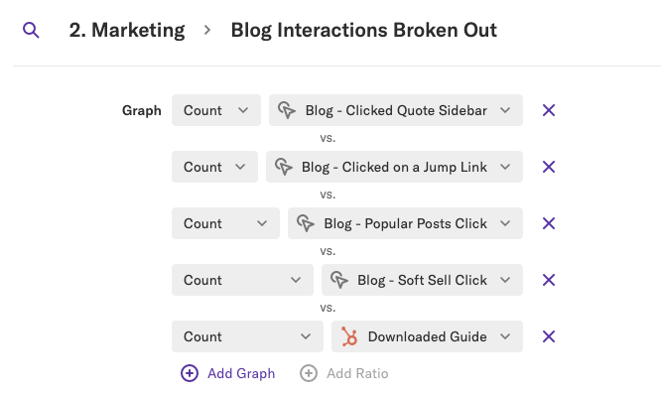Open the Count dropdown for Downloaded Guide
Image resolution: width=661 pixels, height=395 pixels.
click(x=247, y=336)
